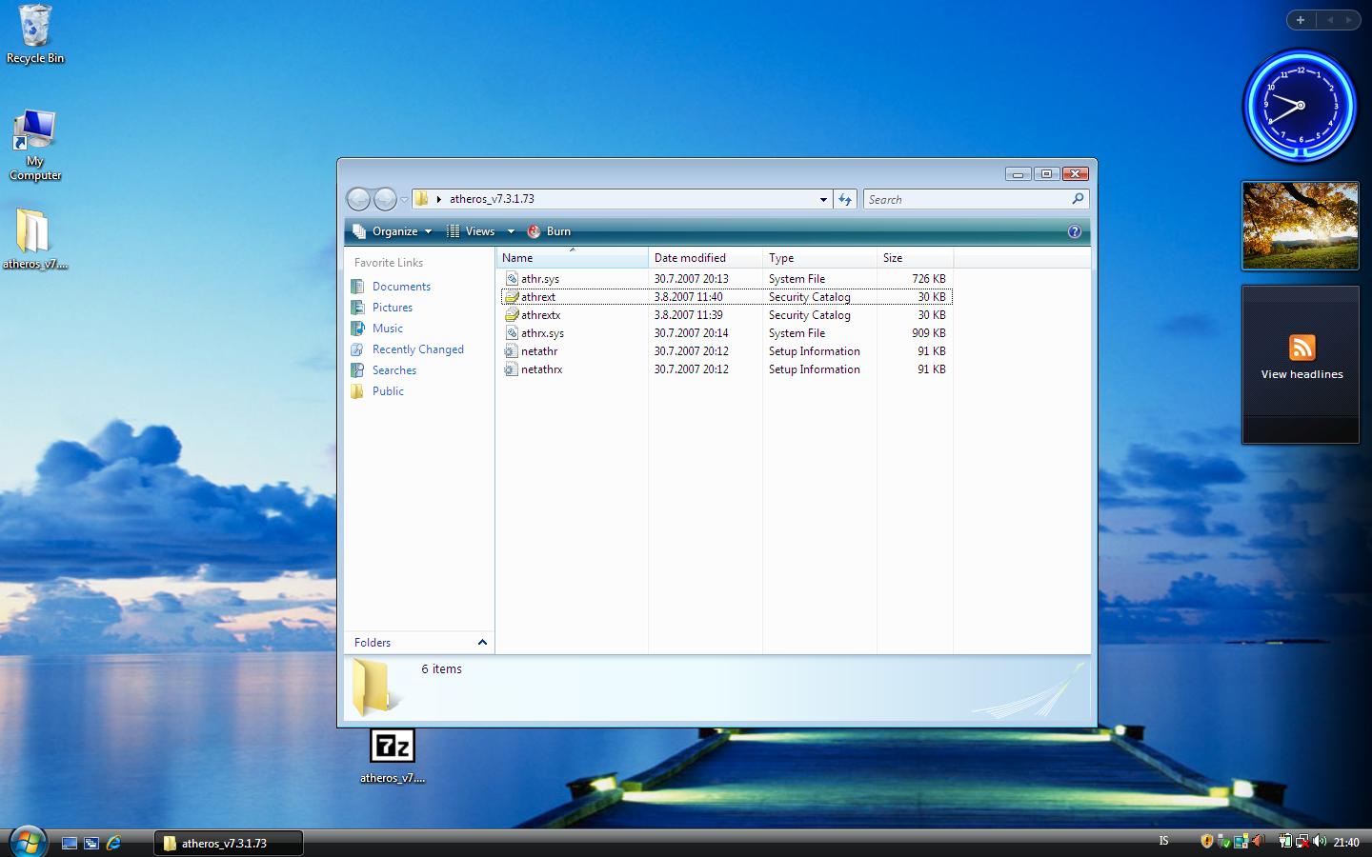
Task: Click the Back navigation arrow in Explorer
Action: (358, 199)
